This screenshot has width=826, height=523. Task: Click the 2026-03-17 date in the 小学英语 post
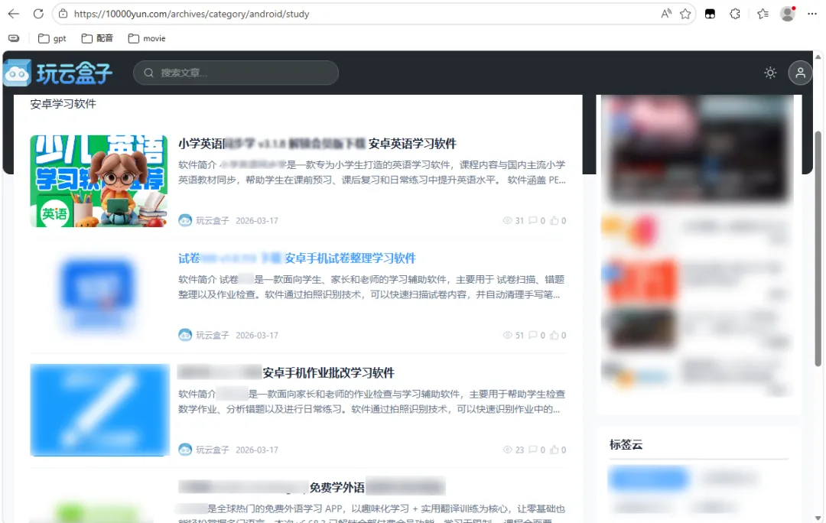tap(256, 221)
